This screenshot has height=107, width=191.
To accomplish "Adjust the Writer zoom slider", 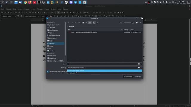I will pos(179,106).
